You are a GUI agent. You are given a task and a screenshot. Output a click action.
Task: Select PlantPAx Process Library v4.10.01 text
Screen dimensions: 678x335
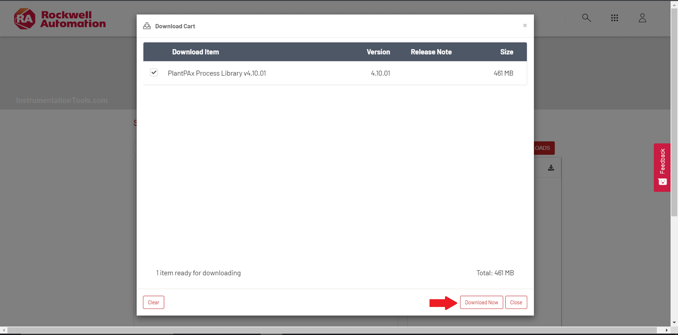[217, 73]
